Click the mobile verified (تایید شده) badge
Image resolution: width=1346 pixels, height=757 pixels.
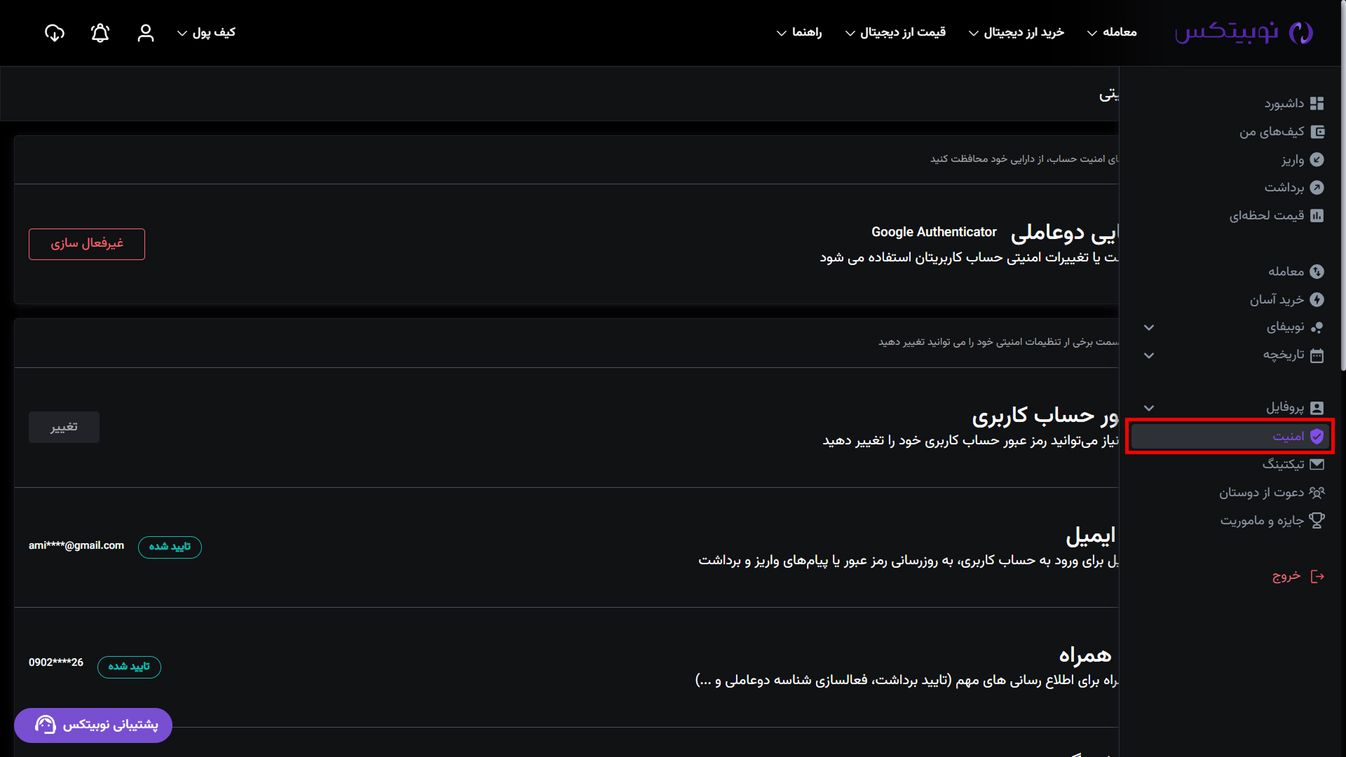pyautogui.click(x=129, y=667)
